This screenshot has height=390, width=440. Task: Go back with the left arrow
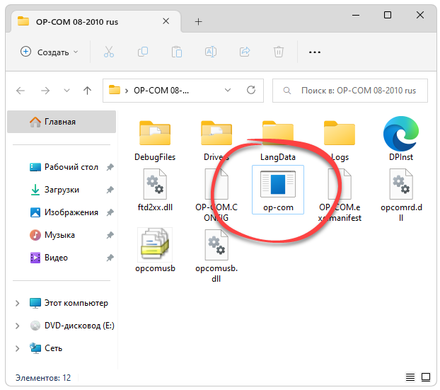pyautogui.click(x=21, y=91)
